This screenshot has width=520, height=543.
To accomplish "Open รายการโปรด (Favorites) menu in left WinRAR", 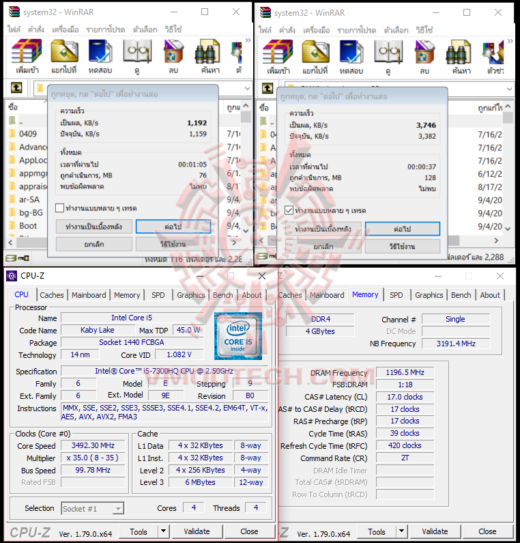I will click(x=106, y=29).
